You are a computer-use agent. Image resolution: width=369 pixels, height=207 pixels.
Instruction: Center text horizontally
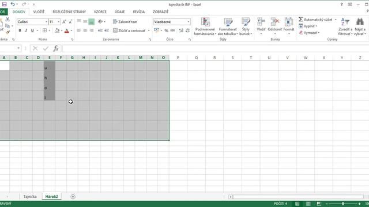point(85,30)
